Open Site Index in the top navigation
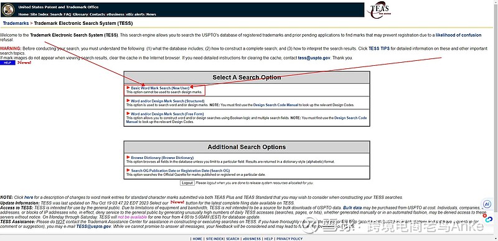Screen dimensions: 498x241 coord(39,14)
